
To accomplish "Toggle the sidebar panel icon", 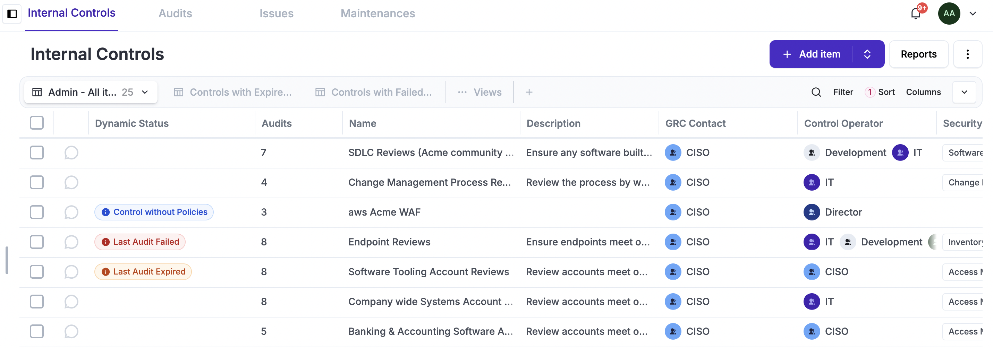I will 12,14.
